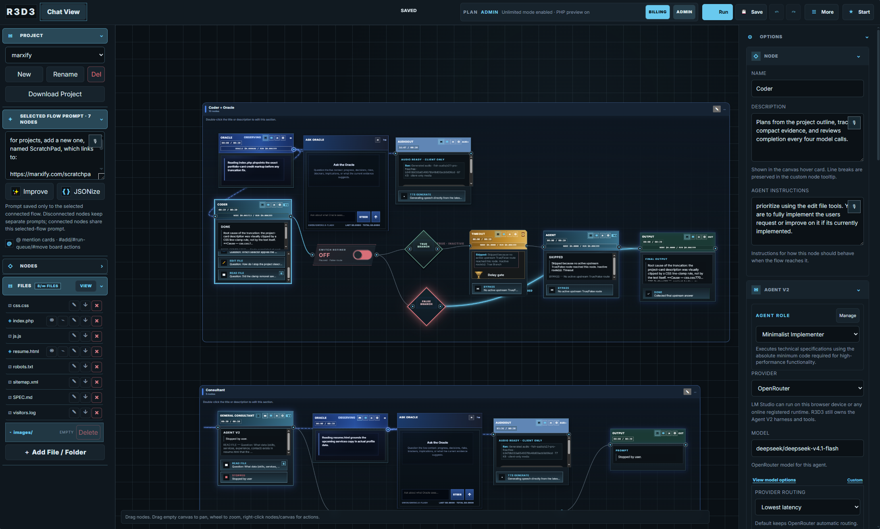This screenshot has width=880, height=529.
Task: Click edit pencil on Coder + Oracle section
Action: pyautogui.click(x=717, y=109)
